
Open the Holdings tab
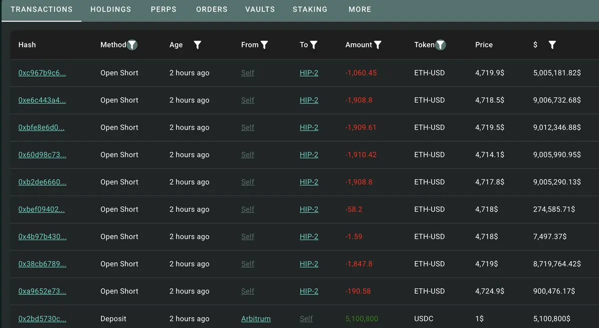point(111,9)
